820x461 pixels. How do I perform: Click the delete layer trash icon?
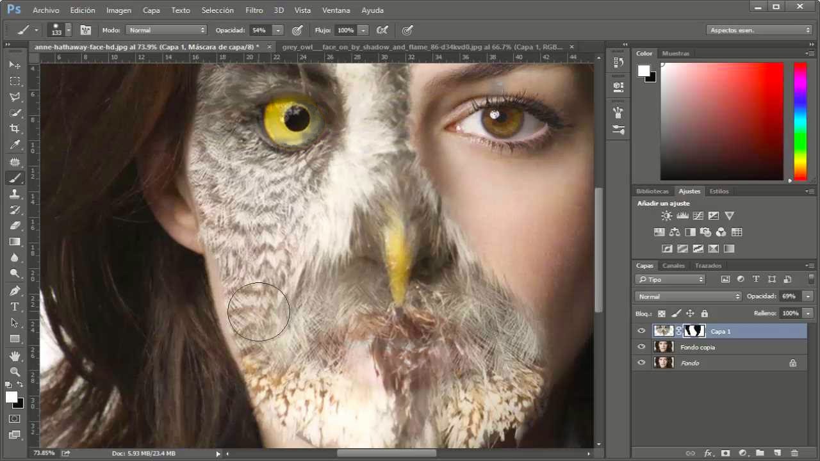794,453
